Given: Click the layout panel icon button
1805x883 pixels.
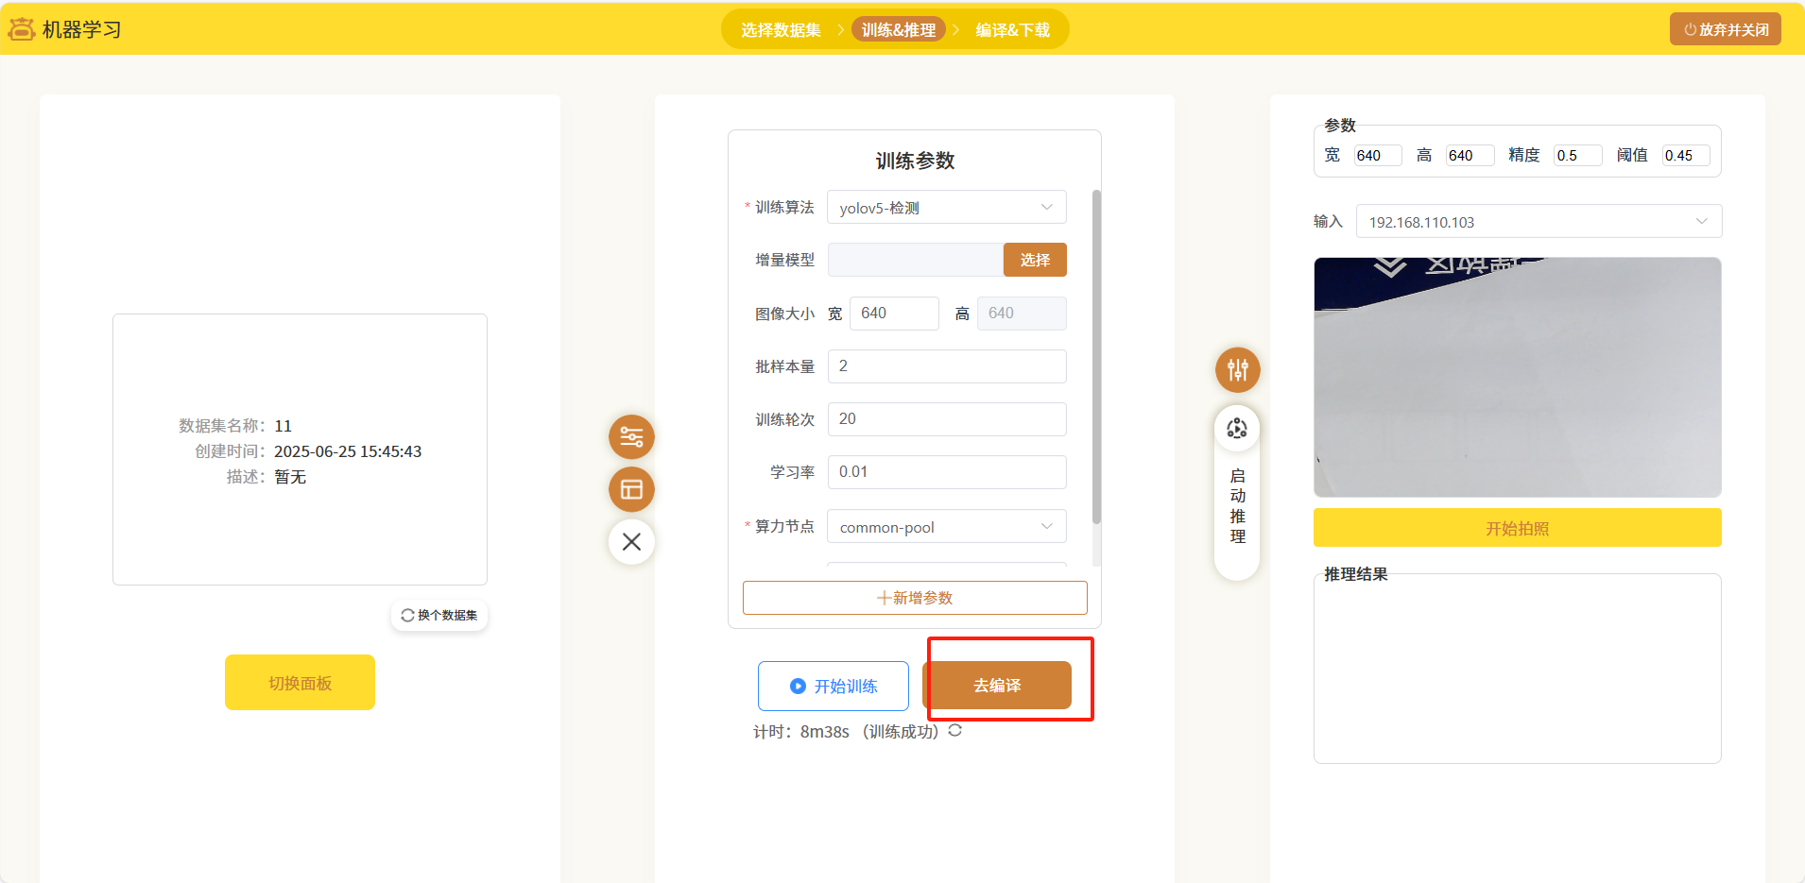Looking at the screenshot, I should 631,489.
